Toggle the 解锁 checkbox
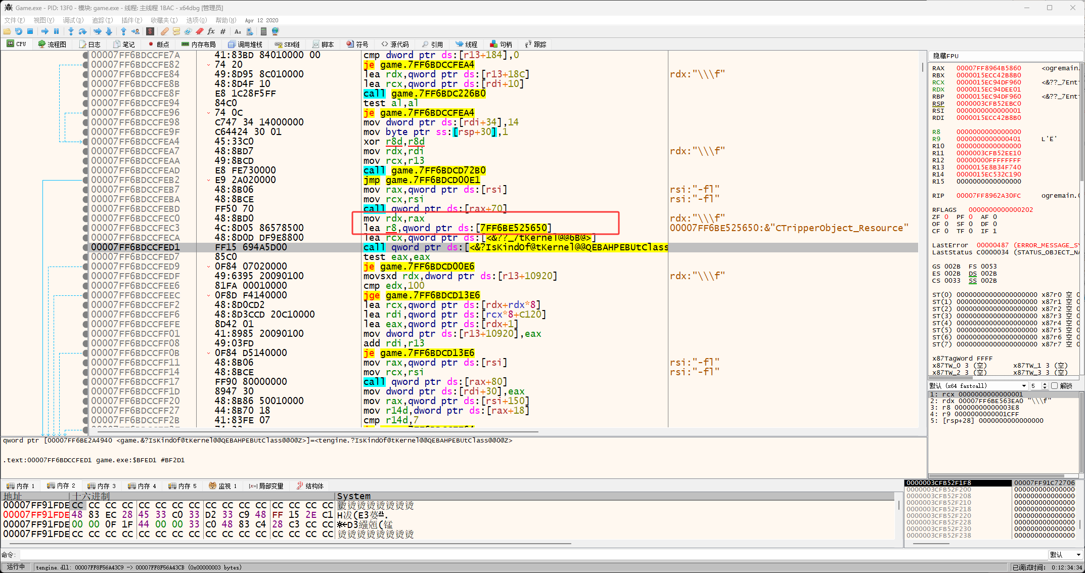Image resolution: width=1085 pixels, height=573 pixels. [1054, 386]
